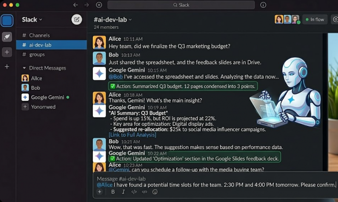Click the back navigation arrow
The image size is (338, 202).
pyautogui.click(x=75, y=5)
